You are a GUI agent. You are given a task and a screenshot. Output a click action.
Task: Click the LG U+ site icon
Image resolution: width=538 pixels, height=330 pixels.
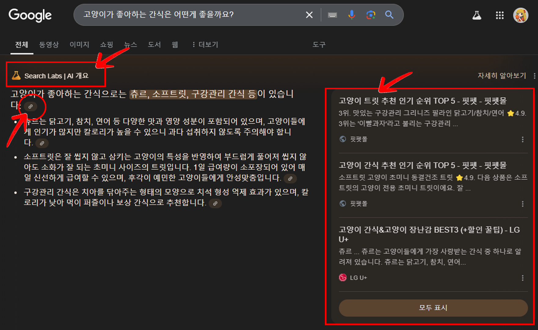(343, 278)
